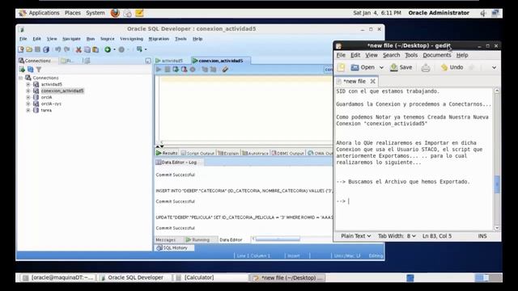Switch to the conexion_actividad5 worksheet tab

[x=221, y=61]
